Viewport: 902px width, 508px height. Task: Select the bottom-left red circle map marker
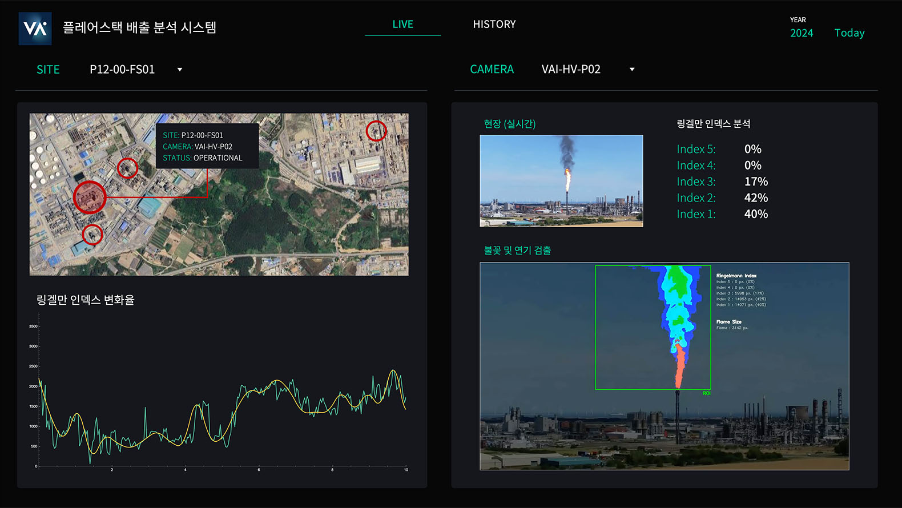coord(92,234)
